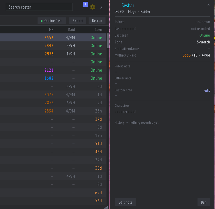Viewport: 215px width, 209px height.
Task: Close the roster panel with X
Action: click(x=101, y=7)
